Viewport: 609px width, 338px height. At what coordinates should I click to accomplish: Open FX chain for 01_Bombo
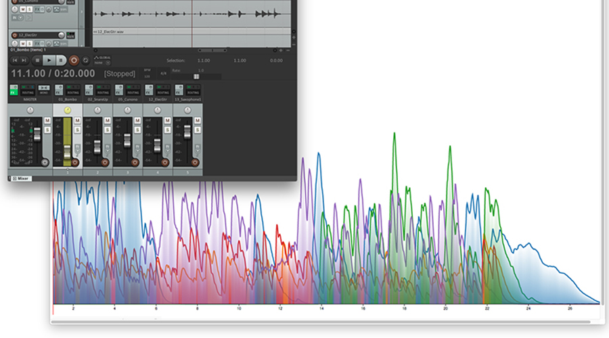click(x=59, y=90)
